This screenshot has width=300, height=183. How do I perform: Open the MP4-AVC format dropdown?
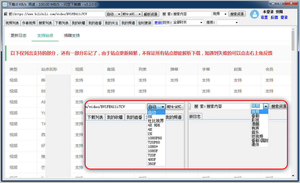click(x=131, y=14)
